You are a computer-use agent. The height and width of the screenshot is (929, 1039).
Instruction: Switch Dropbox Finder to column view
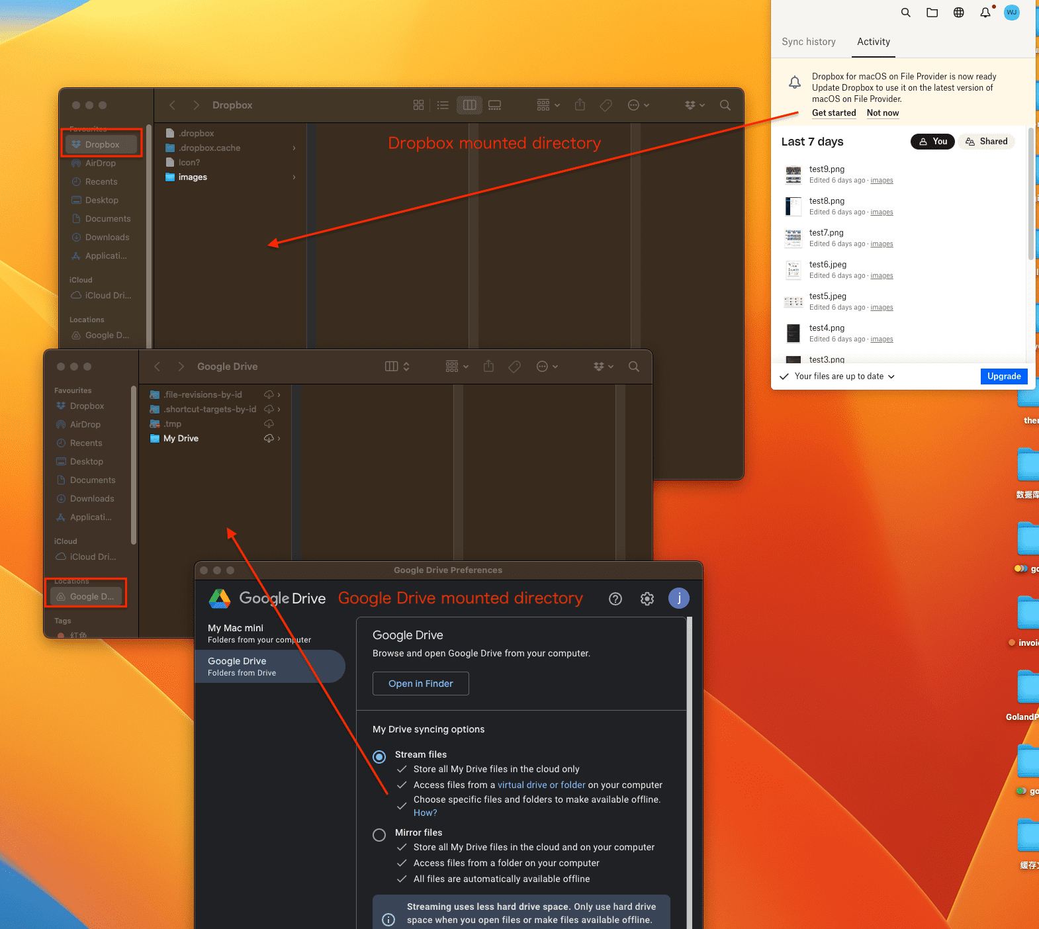click(469, 105)
